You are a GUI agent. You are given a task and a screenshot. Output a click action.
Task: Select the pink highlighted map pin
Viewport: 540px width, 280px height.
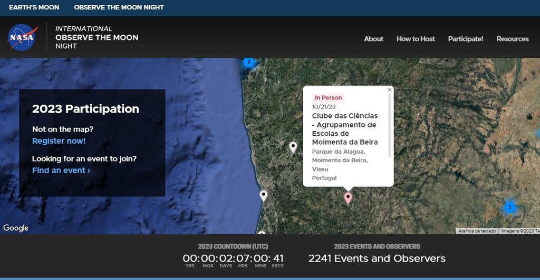click(348, 198)
